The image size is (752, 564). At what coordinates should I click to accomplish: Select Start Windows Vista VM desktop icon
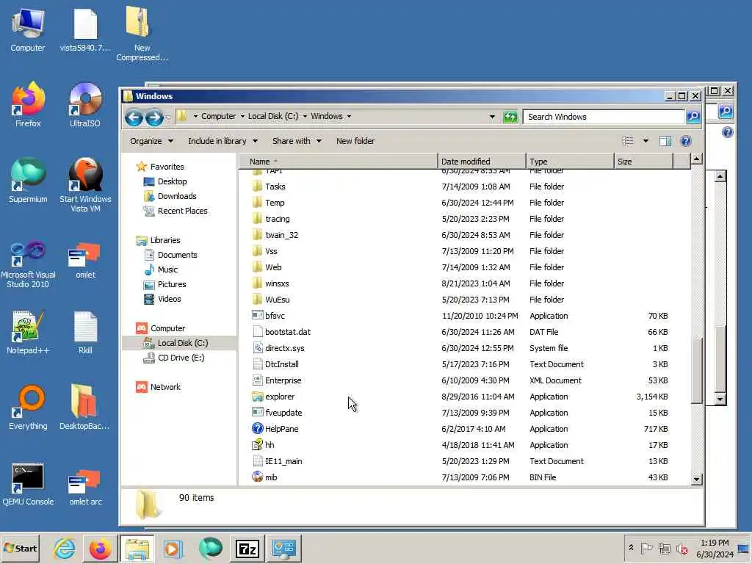(85, 185)
